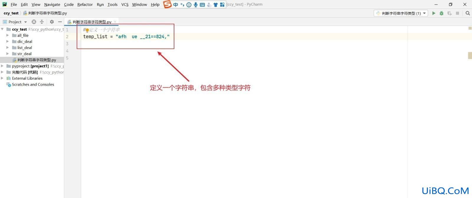Screen dimensions: 472x198
Task: Open Project panel settings gear
Action: tap(52, 22)
